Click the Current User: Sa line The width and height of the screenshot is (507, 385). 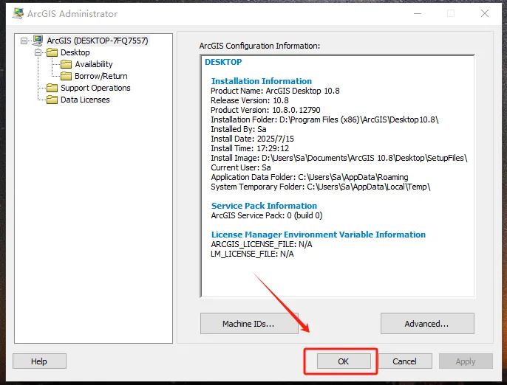pos(241,167)
